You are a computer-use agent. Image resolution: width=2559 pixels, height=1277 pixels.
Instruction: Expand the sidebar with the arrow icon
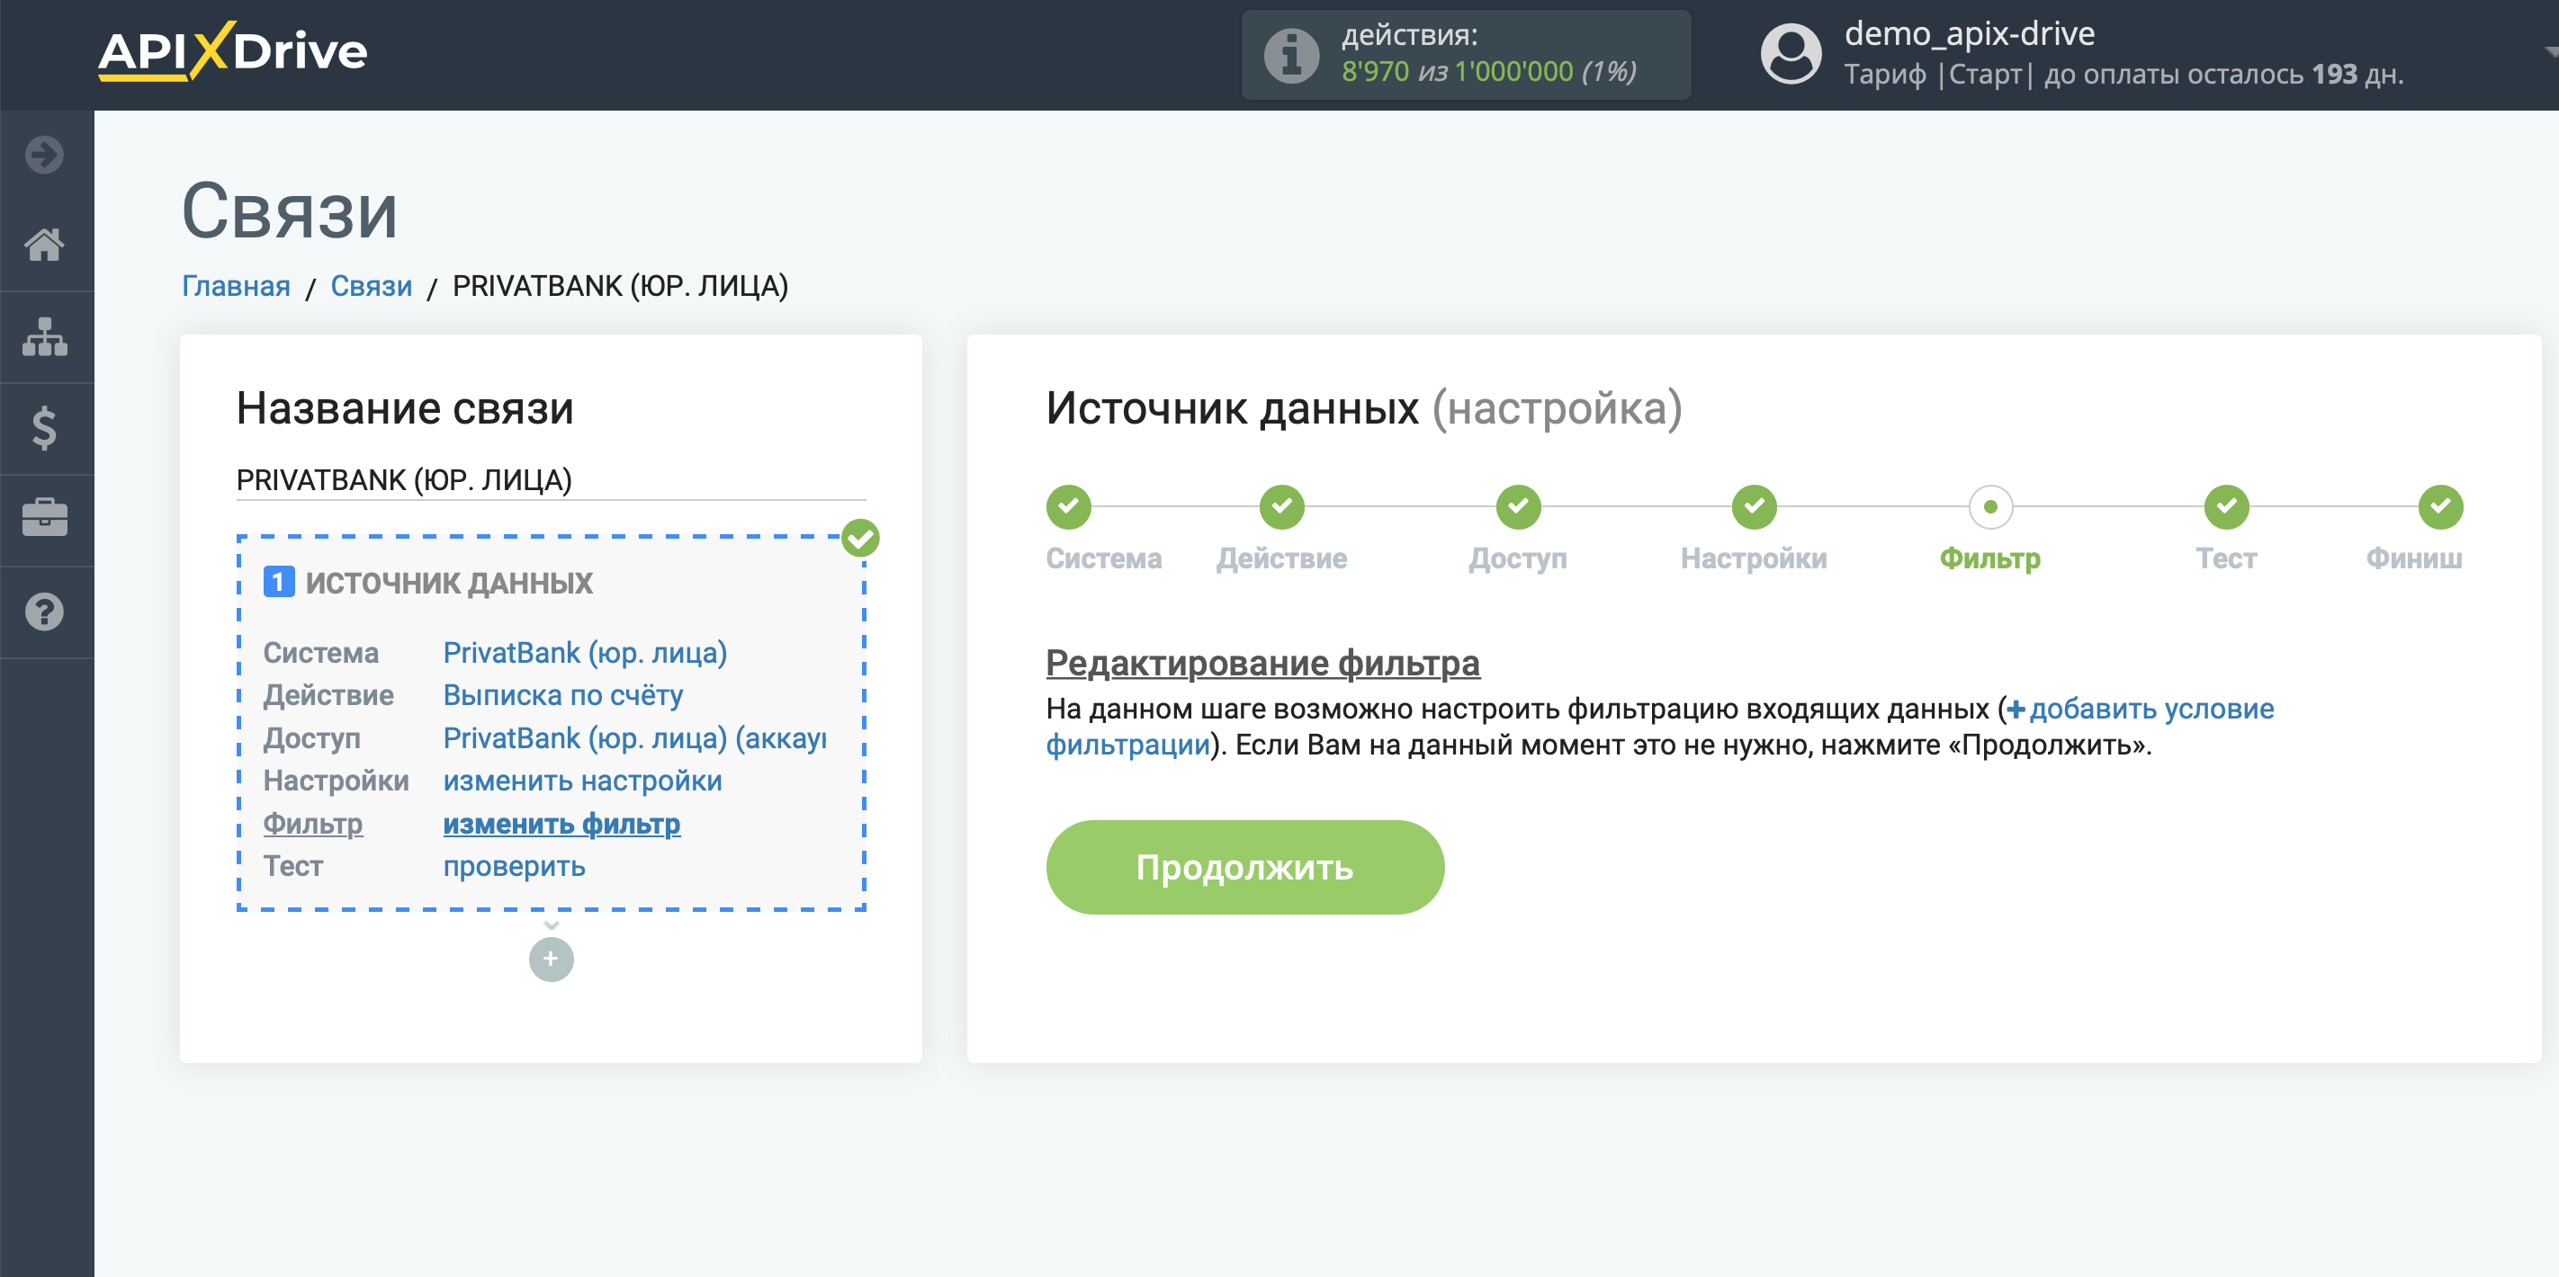pyautogui.click(x=44, y=155)
